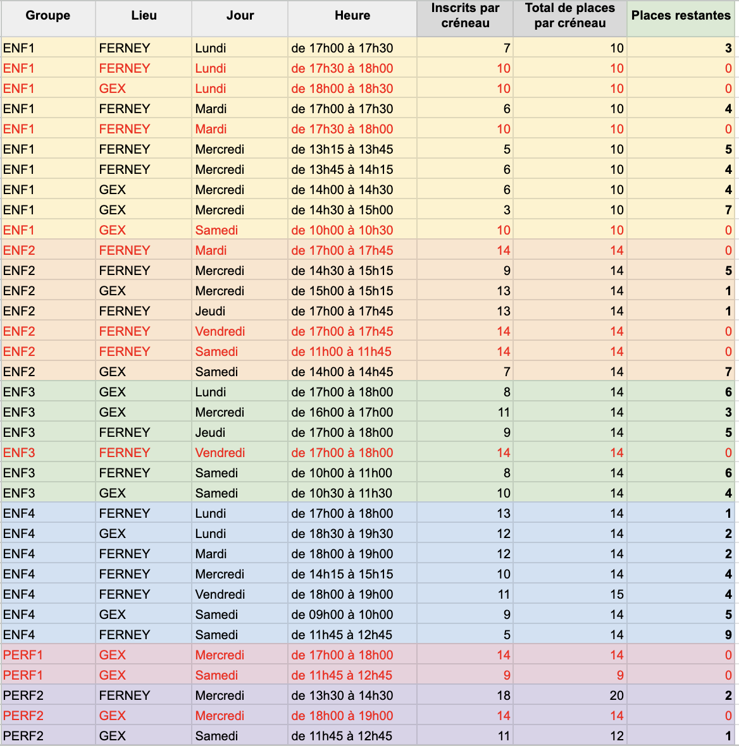Click red cell 'de 10h00 à 10h30'
The height and width of the screenshot is (746, 739).
tap(352, 230)
